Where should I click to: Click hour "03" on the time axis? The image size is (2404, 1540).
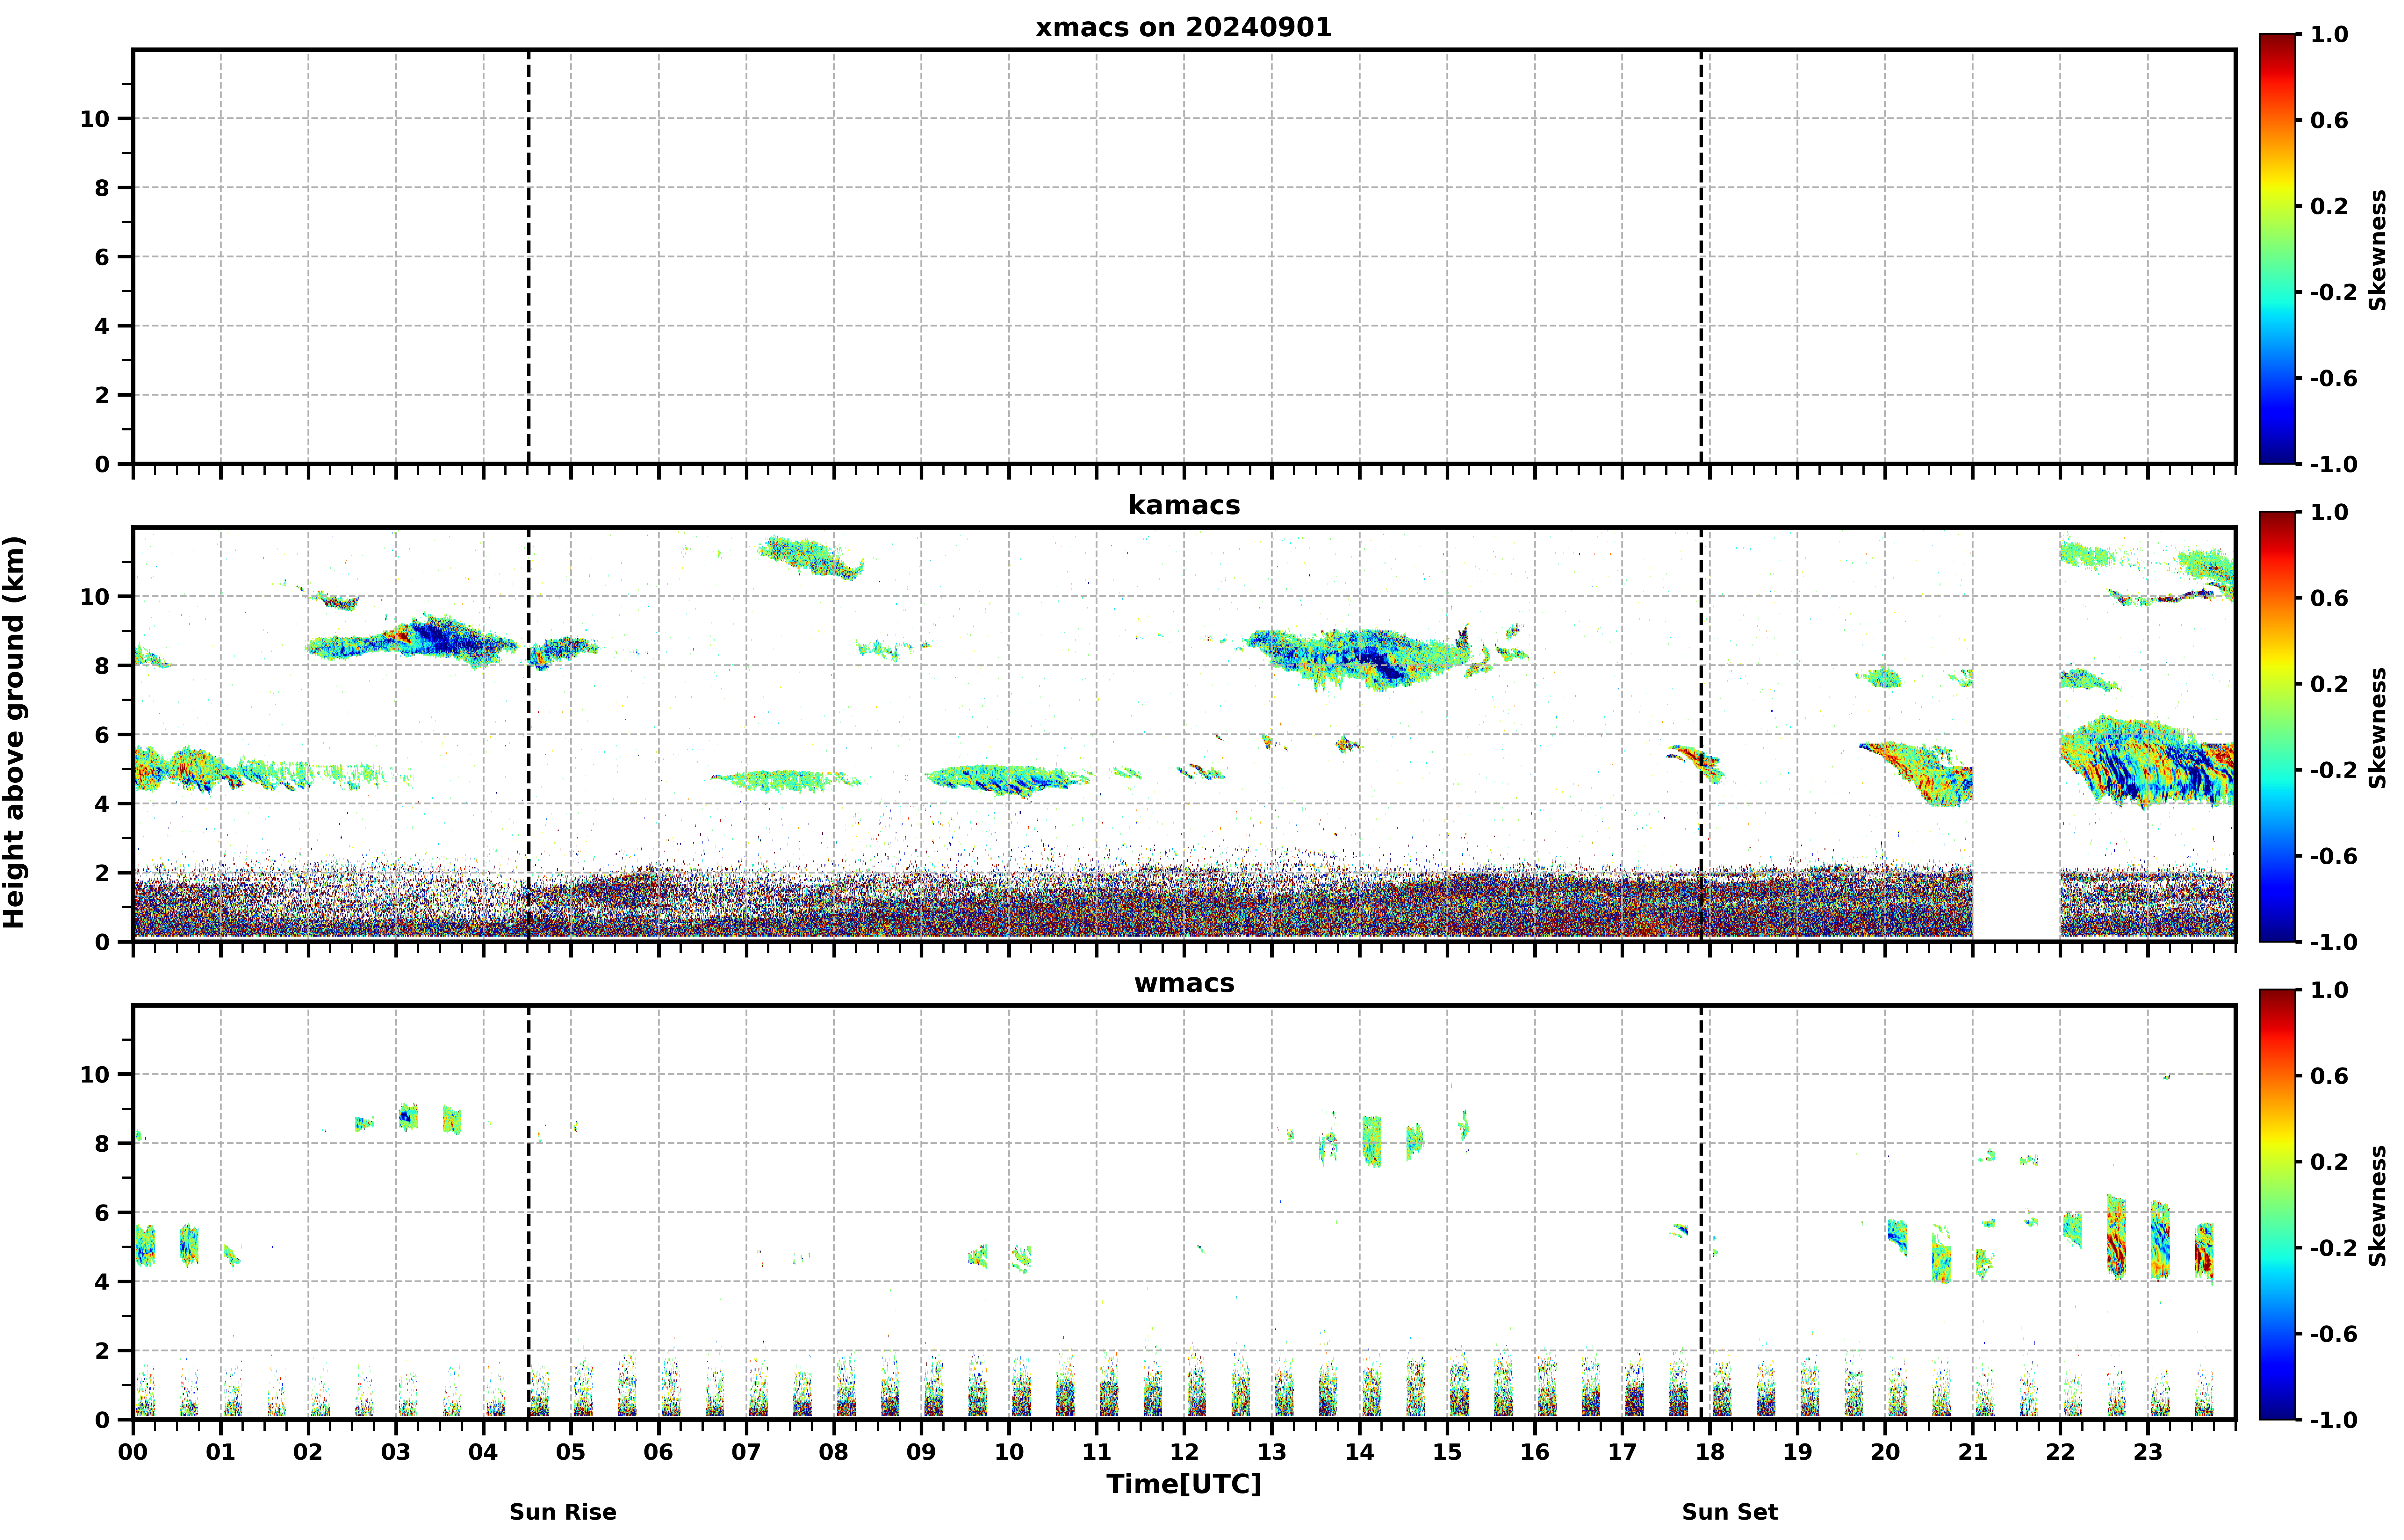point(396,1452)
